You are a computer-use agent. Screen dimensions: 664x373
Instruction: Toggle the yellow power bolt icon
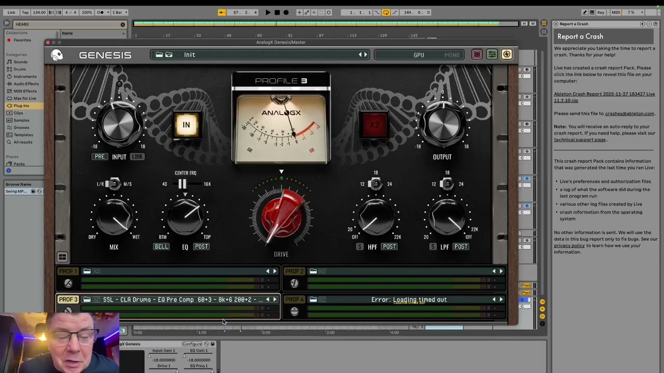point(507,54)
